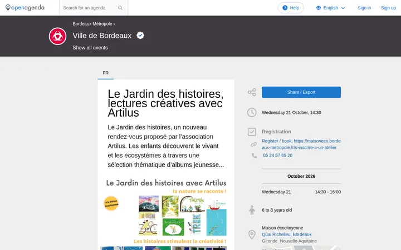401x250 pixels.
Task: Click the OpenAgenda logo
Action: 25,8
